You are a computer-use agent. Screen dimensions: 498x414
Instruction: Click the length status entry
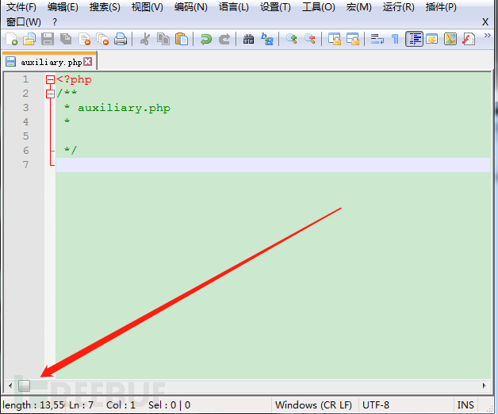(33, 404)
